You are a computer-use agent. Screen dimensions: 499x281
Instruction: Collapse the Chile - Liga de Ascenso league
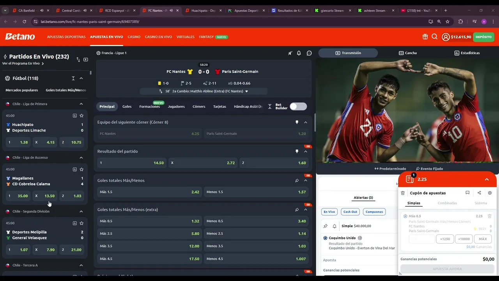(81, 158)
